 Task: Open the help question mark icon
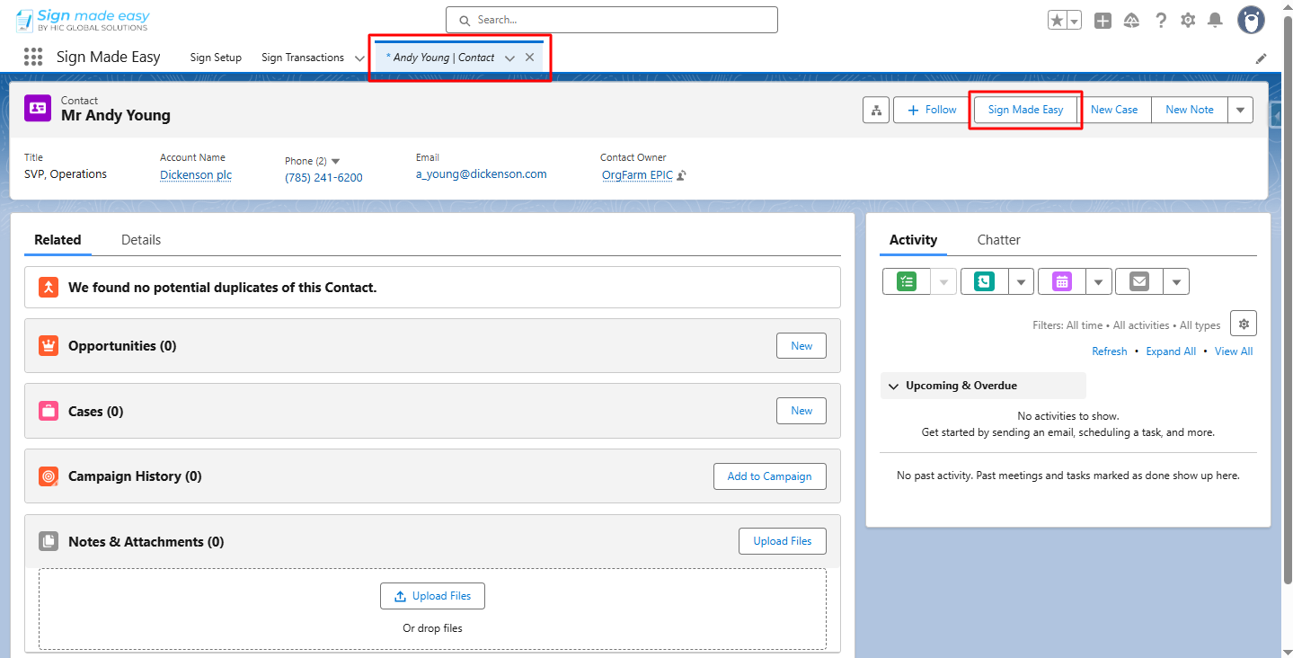coord(1161,20)
